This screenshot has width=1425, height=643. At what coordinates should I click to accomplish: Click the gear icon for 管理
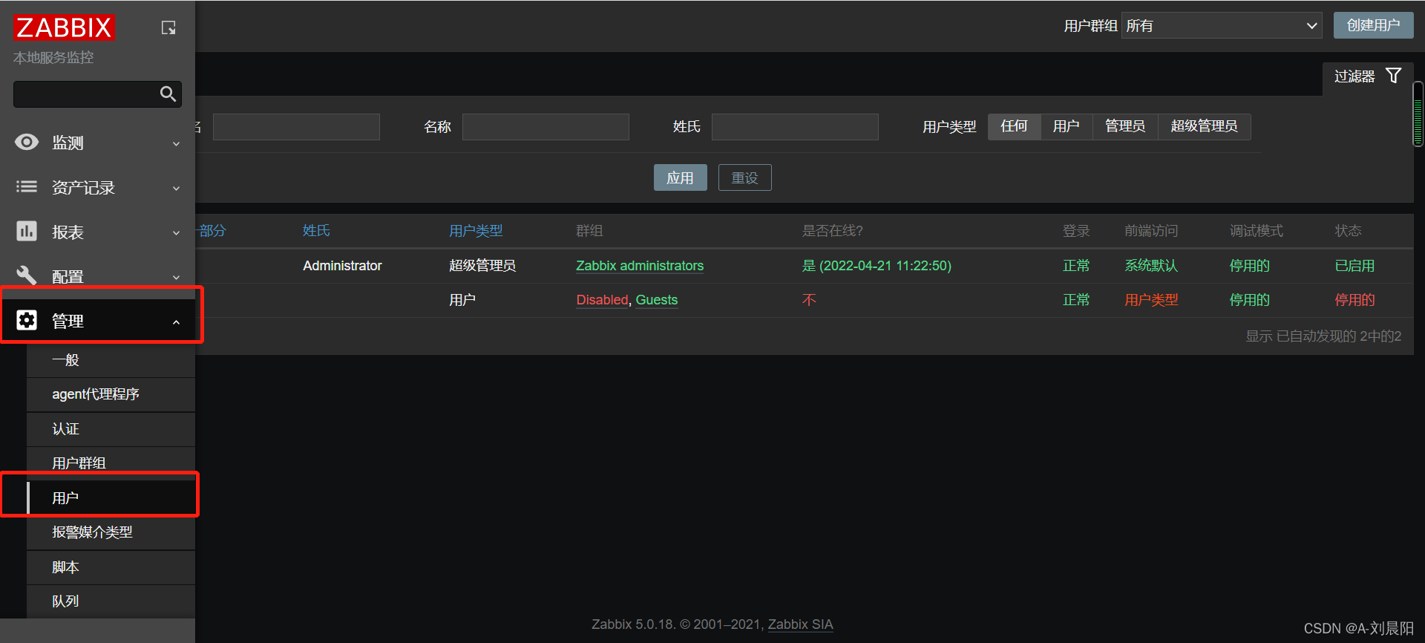(27, 320)
